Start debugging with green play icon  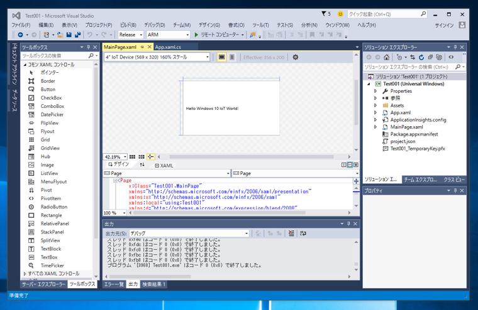(x=196, y=35)
